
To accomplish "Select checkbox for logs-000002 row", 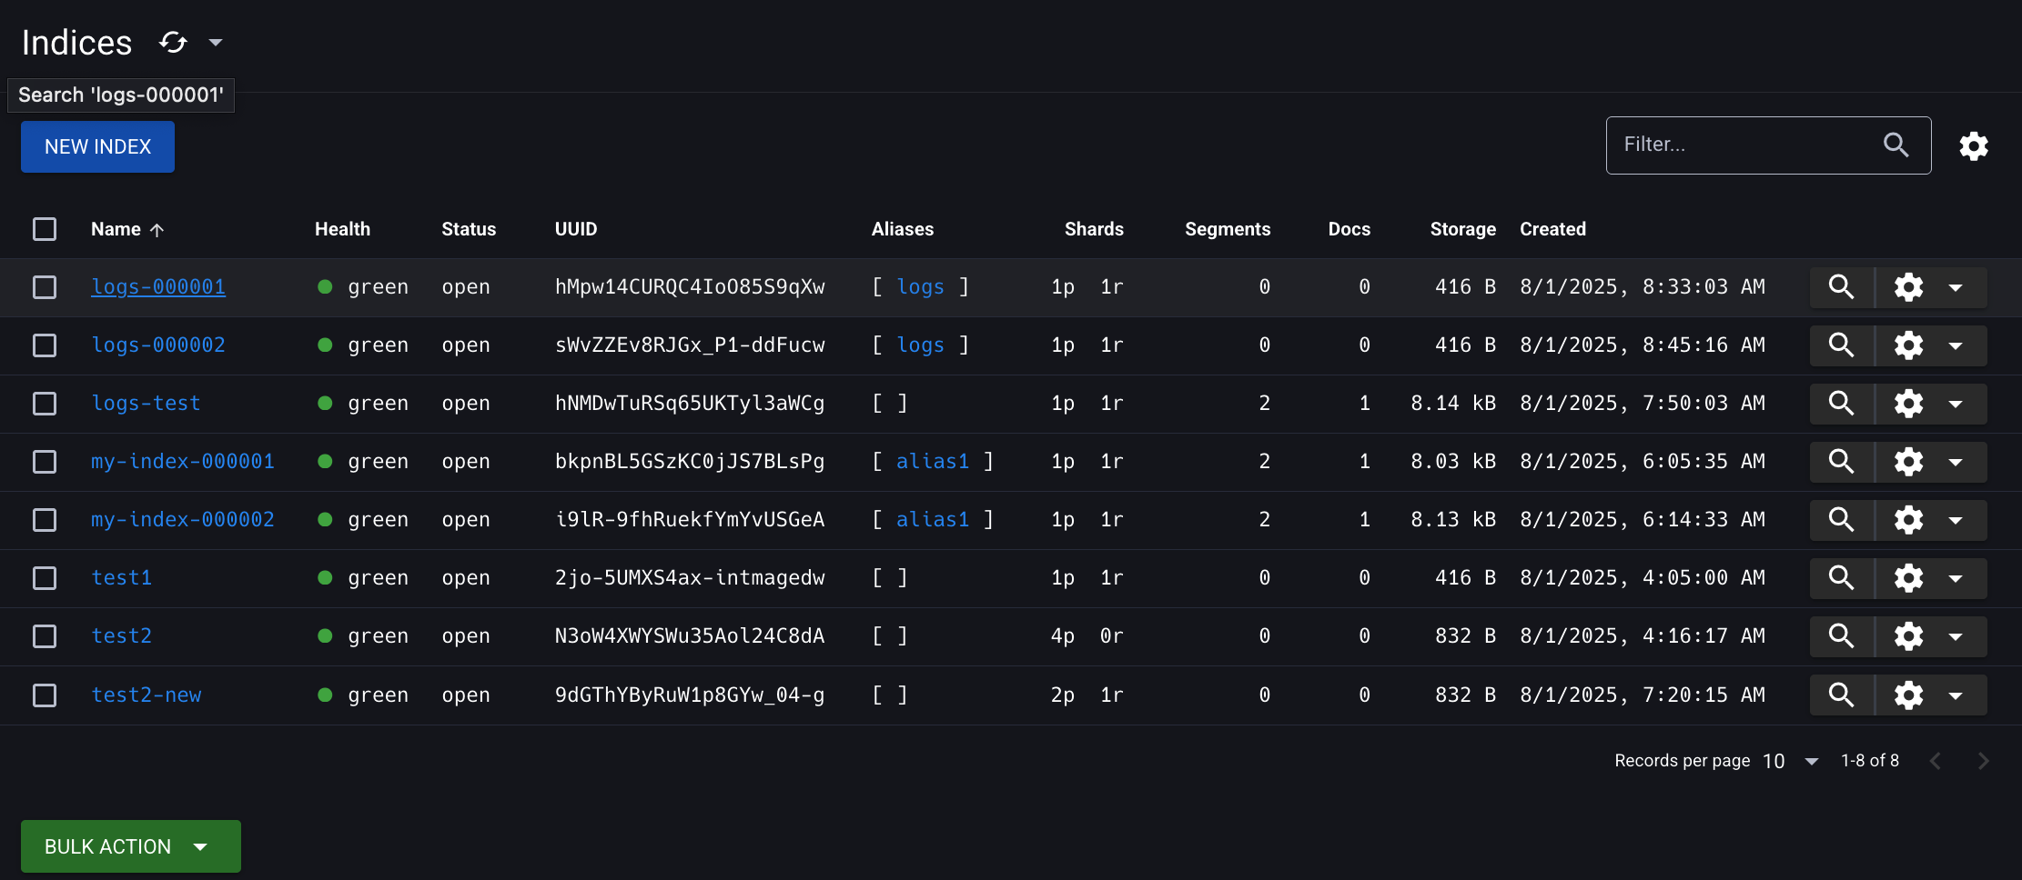I will [x=45, y=345].
